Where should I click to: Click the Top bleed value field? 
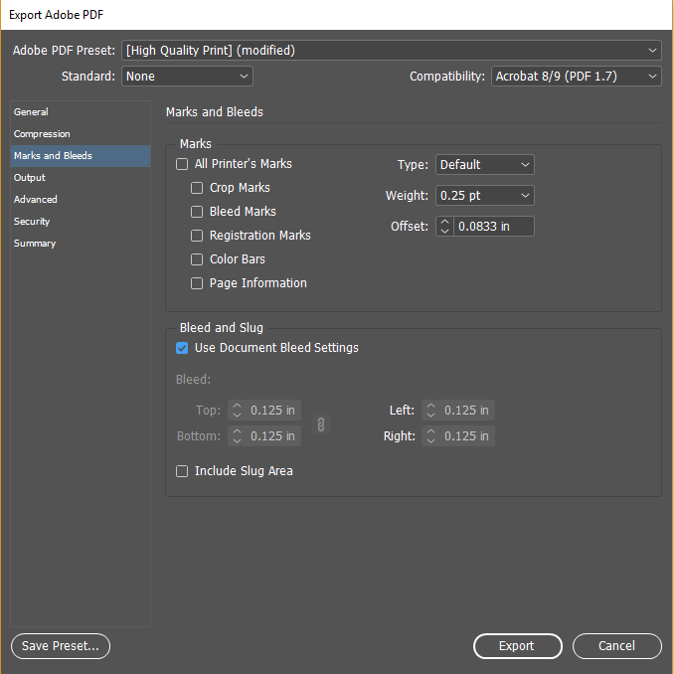tap(273, 411)
